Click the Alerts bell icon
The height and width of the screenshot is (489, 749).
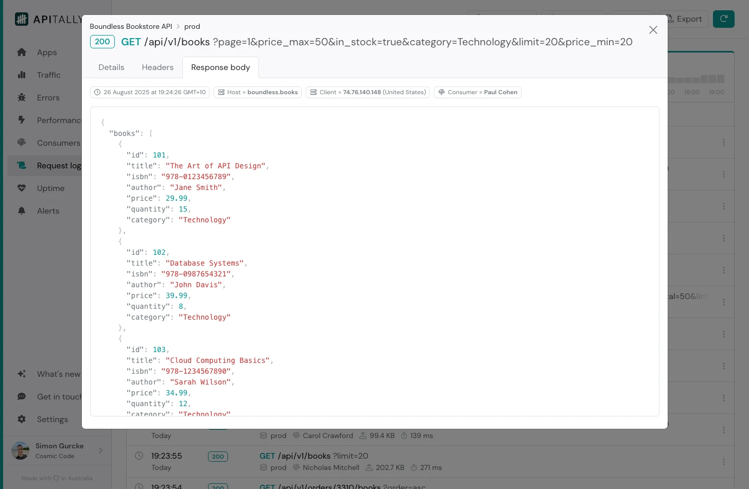[22, 211]
